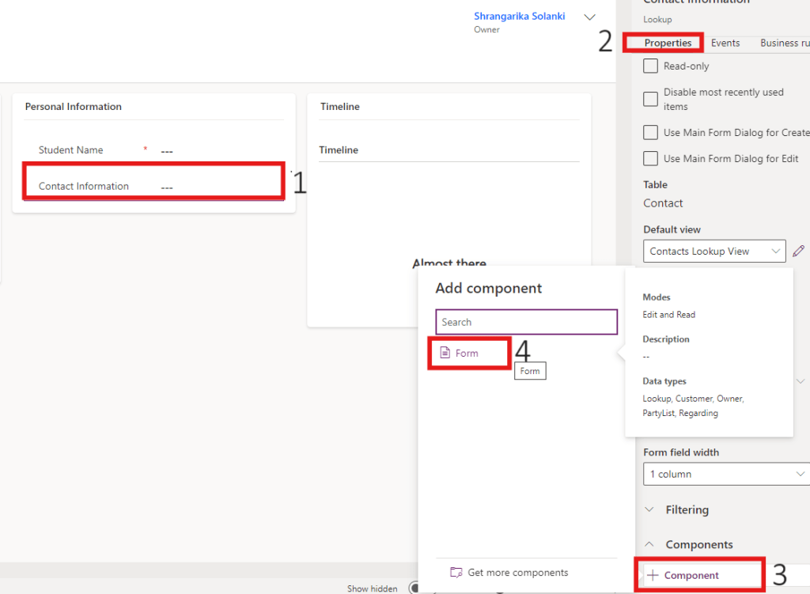Tick Use Main Form Dialog for Edit
The image size is (810, 594).
(650, 158)
